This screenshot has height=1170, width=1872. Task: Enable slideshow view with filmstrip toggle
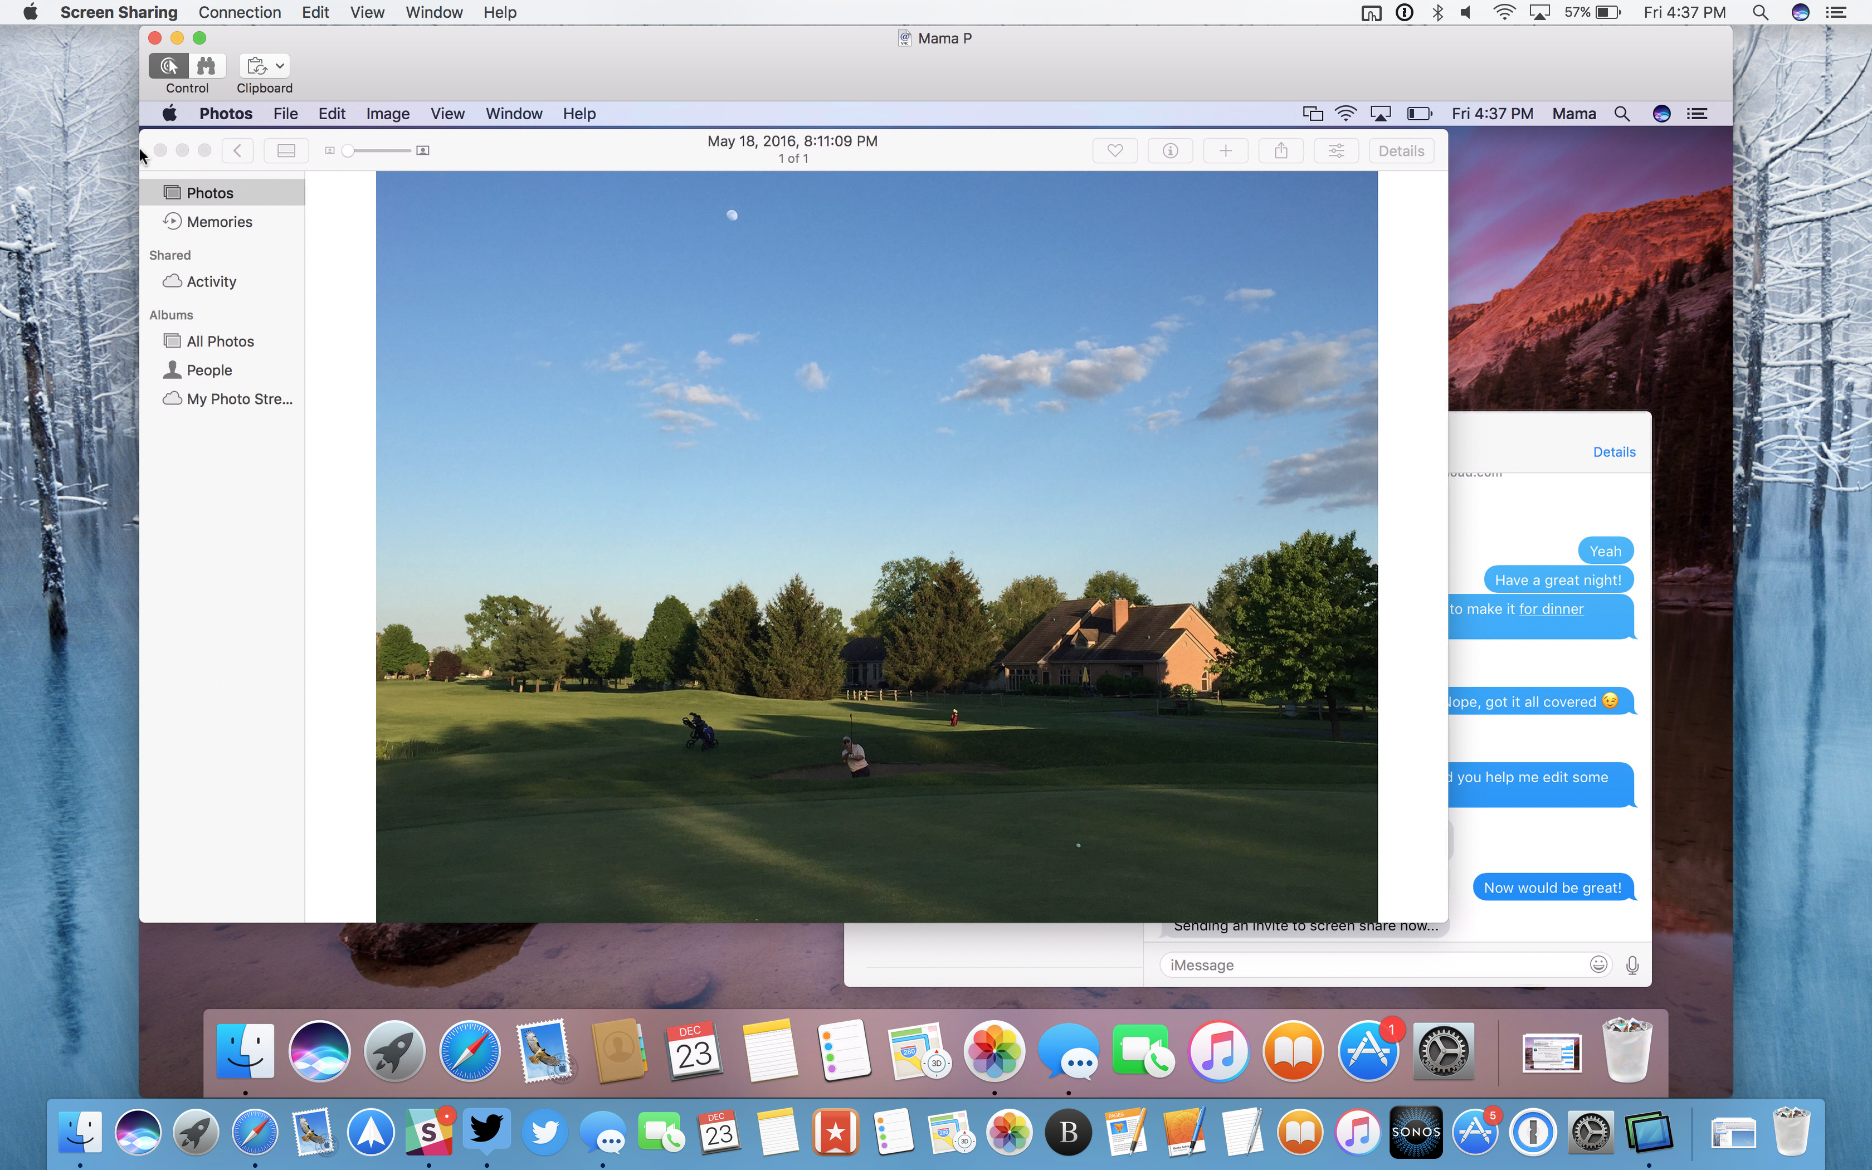[x=286, y=150]
